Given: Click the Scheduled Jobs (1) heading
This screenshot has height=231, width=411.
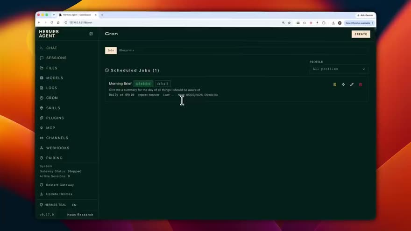Looking at the screenshot, I should 132,70.
